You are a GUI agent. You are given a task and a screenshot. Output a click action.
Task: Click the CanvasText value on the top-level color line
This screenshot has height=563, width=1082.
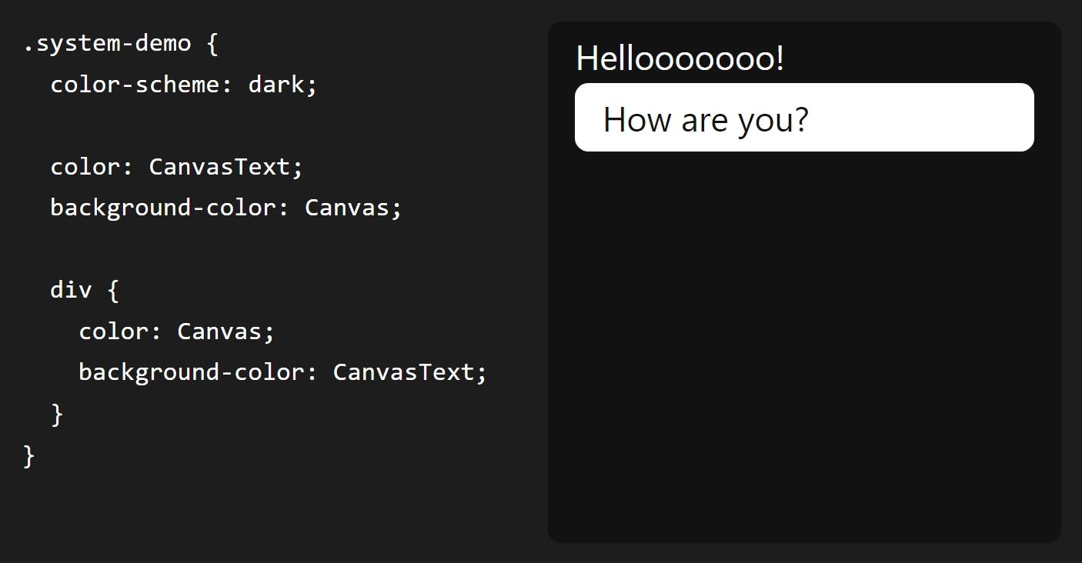(219, 167)
